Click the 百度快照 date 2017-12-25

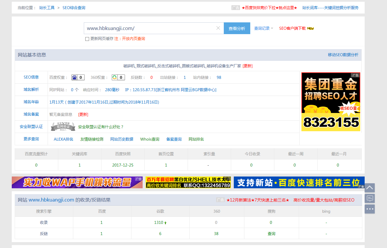pos(123,165)
